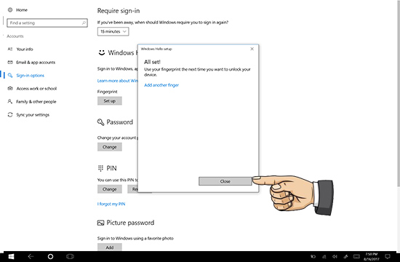Click Change under Password
400x262 pixels.
[109, 147]
